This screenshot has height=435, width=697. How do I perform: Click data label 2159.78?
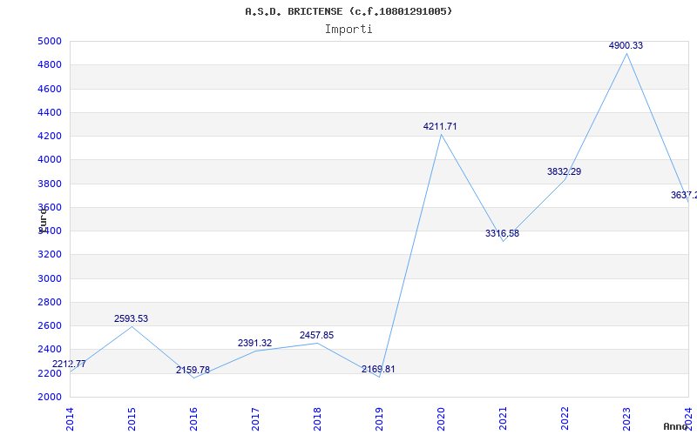tap(193, 371)
